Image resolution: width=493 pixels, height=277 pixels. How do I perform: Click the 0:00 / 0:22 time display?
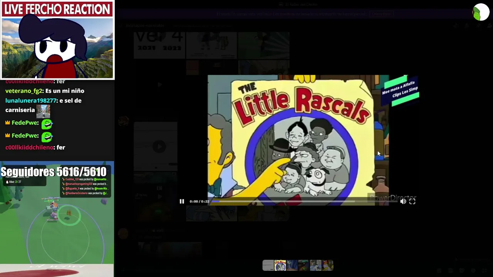pos(199,201)
